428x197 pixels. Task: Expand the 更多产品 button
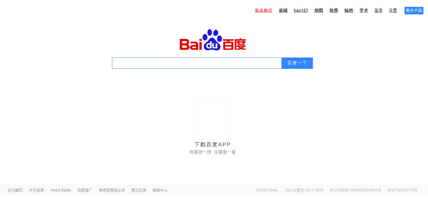(414, 10)
